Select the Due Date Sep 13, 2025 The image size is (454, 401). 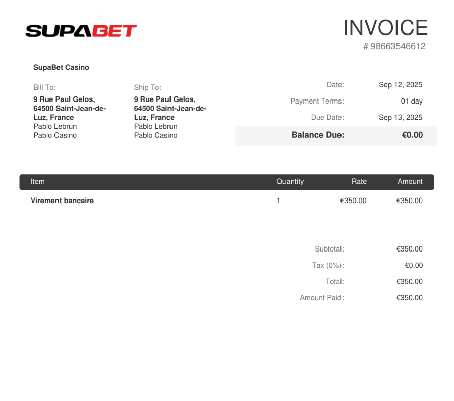coord(401,117)
